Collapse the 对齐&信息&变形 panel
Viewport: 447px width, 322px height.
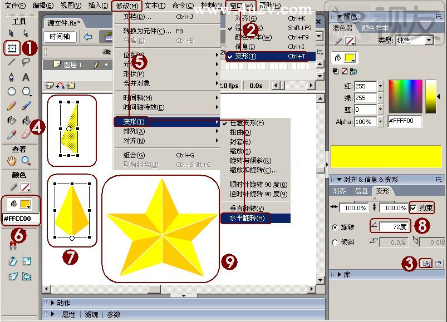(339, 180)
